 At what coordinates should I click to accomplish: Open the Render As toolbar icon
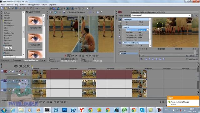click(16, 8)
